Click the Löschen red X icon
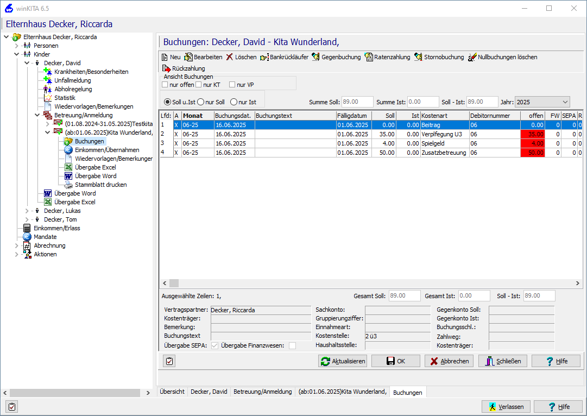The image size is (587, 416). coord(230,57)
